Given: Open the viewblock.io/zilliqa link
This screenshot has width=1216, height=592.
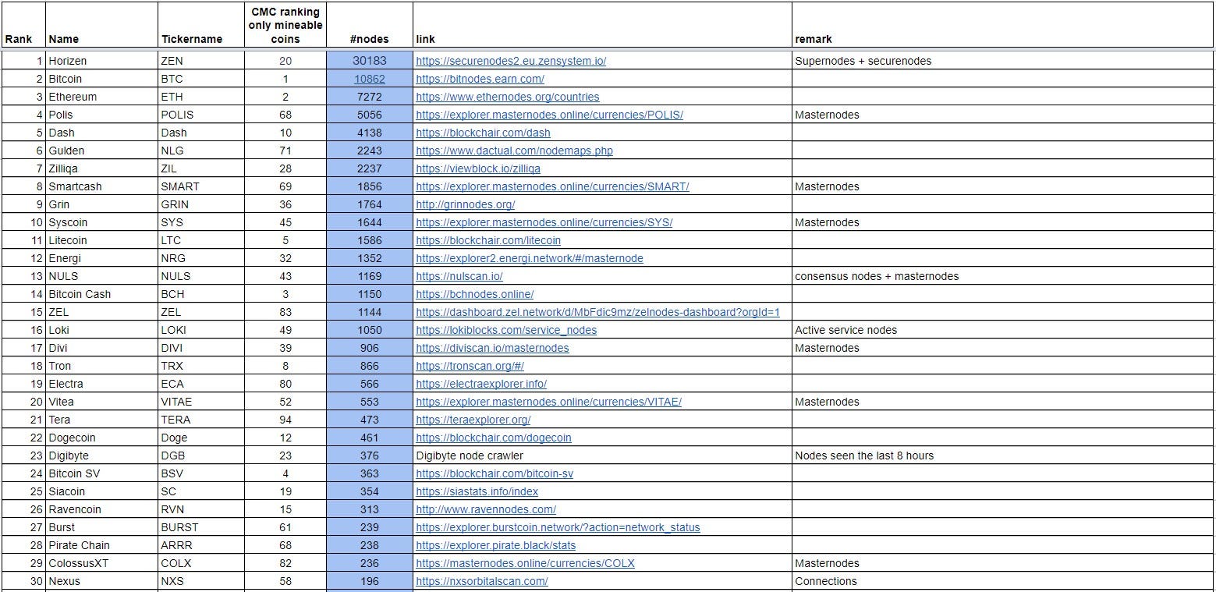Looking at the screenshot, I should (478, 168).
